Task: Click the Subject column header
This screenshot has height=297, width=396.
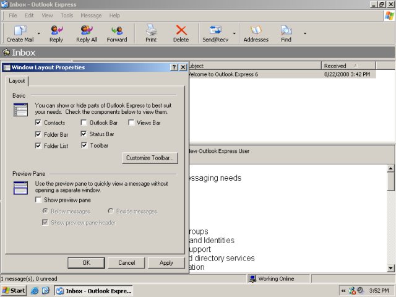Action: point(255,66)
